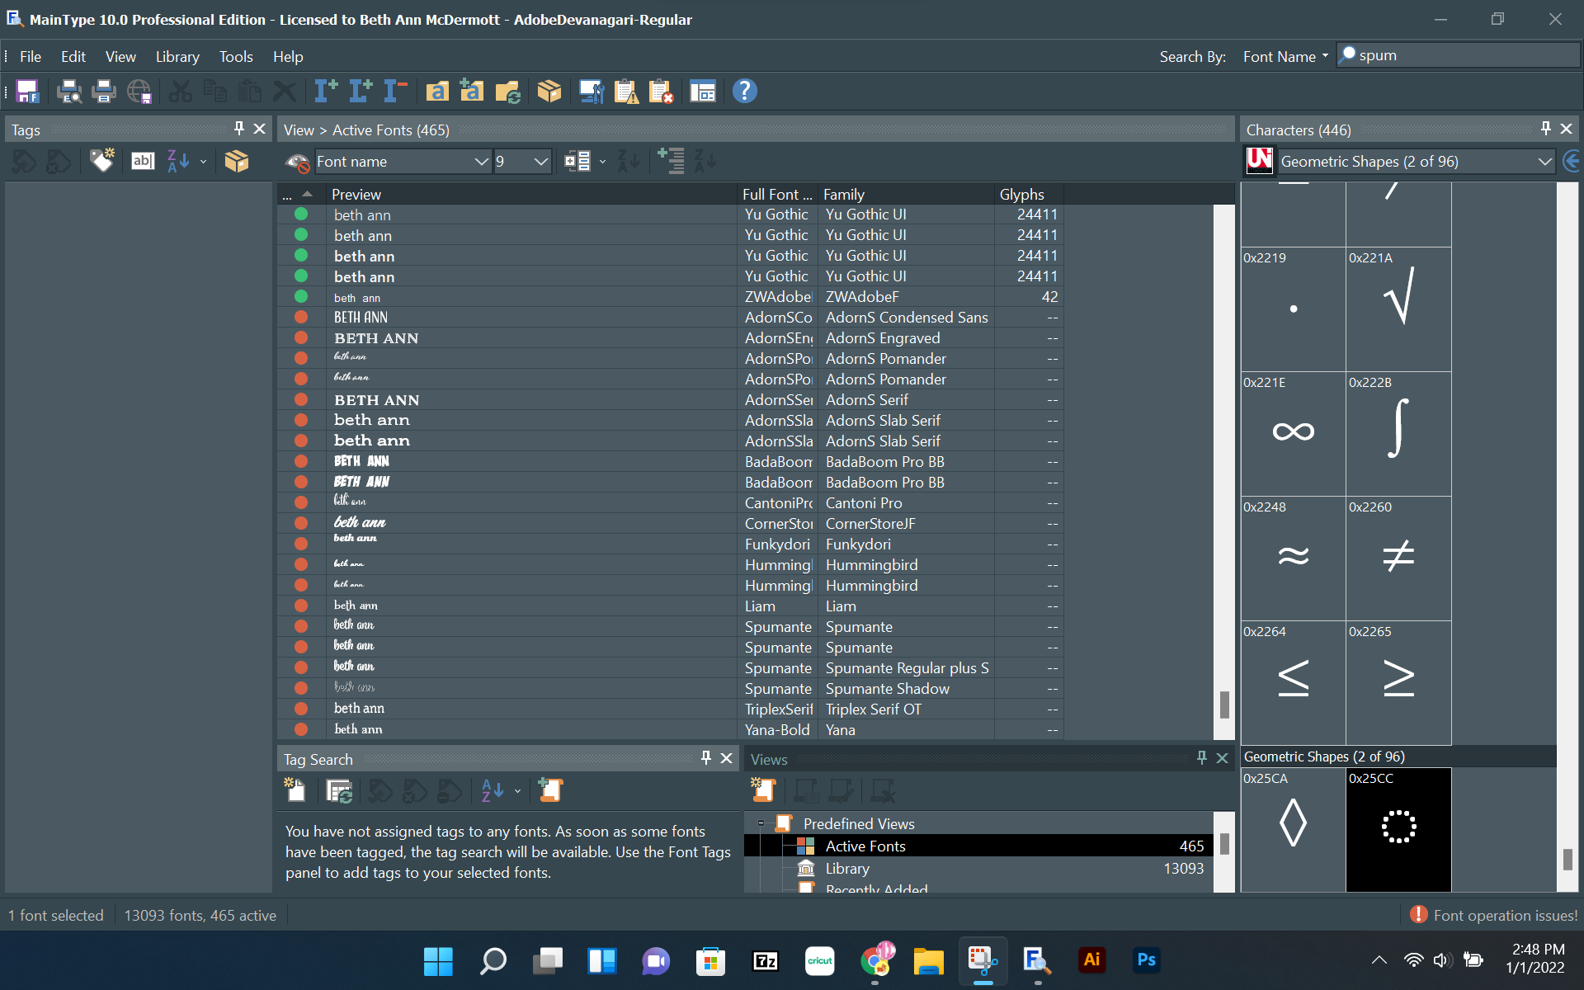Toggle pin on the Tags panel
1584x990 pixels.
[238, 129]
